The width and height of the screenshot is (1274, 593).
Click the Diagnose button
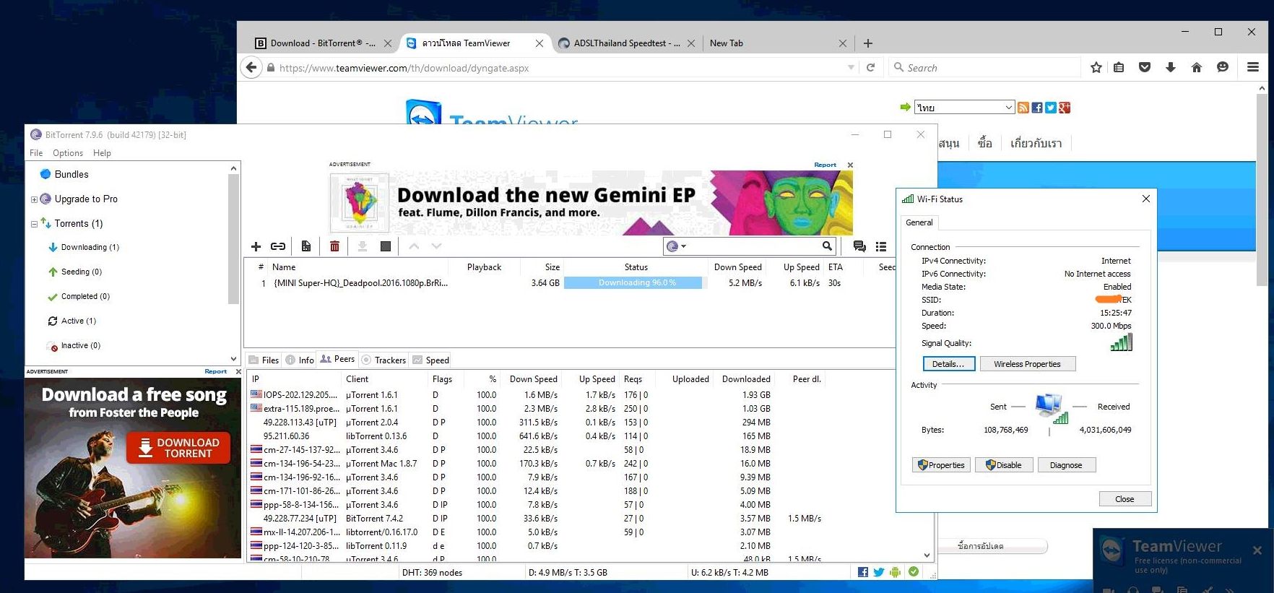click(1066, 465)
